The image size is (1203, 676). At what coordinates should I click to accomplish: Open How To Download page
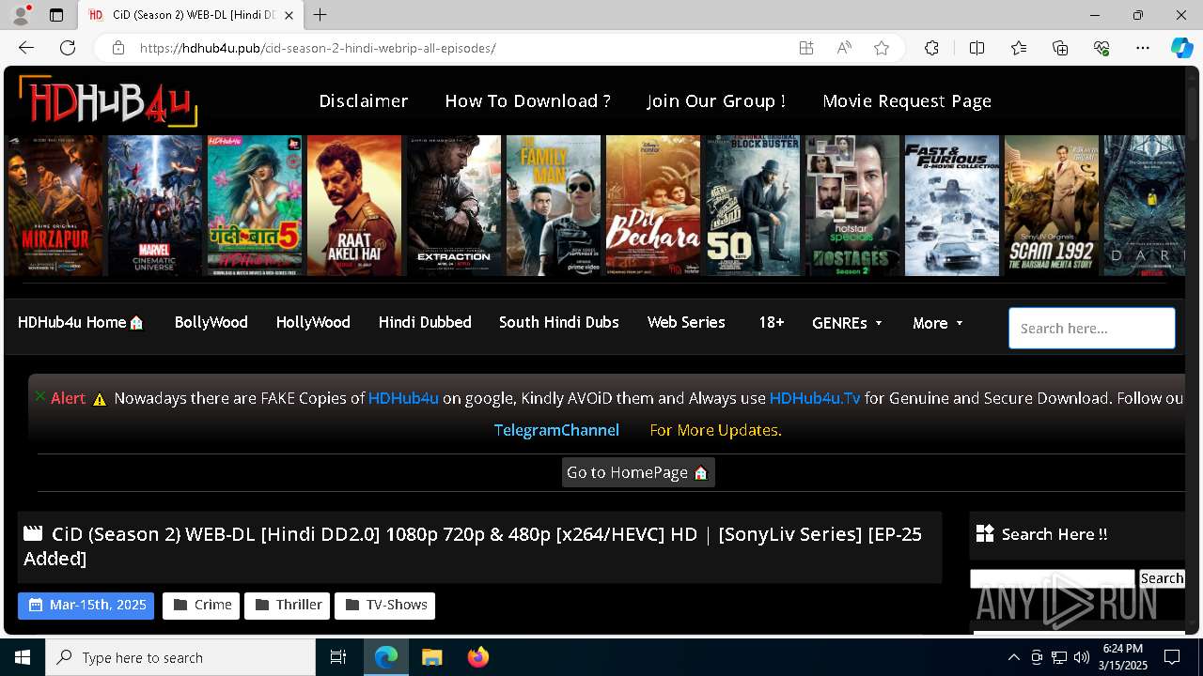pyautogui.click(x=527, y=100)
